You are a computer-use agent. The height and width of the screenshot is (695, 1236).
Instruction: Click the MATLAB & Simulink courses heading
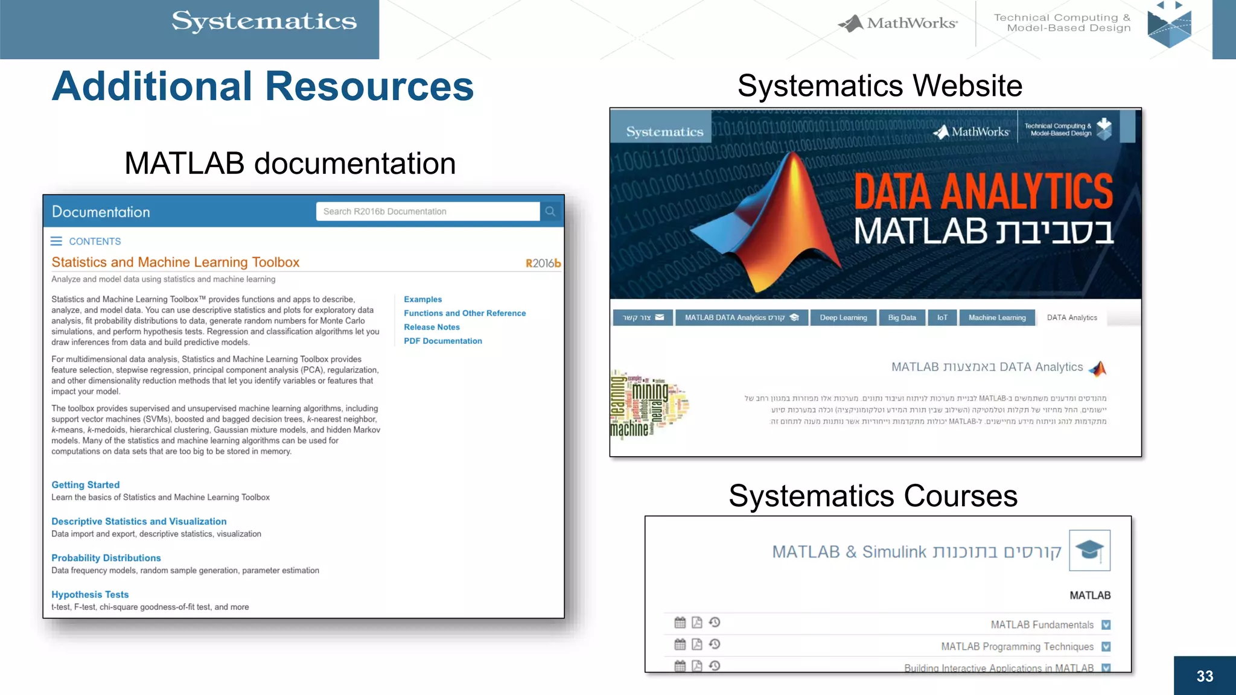[916, 551]
